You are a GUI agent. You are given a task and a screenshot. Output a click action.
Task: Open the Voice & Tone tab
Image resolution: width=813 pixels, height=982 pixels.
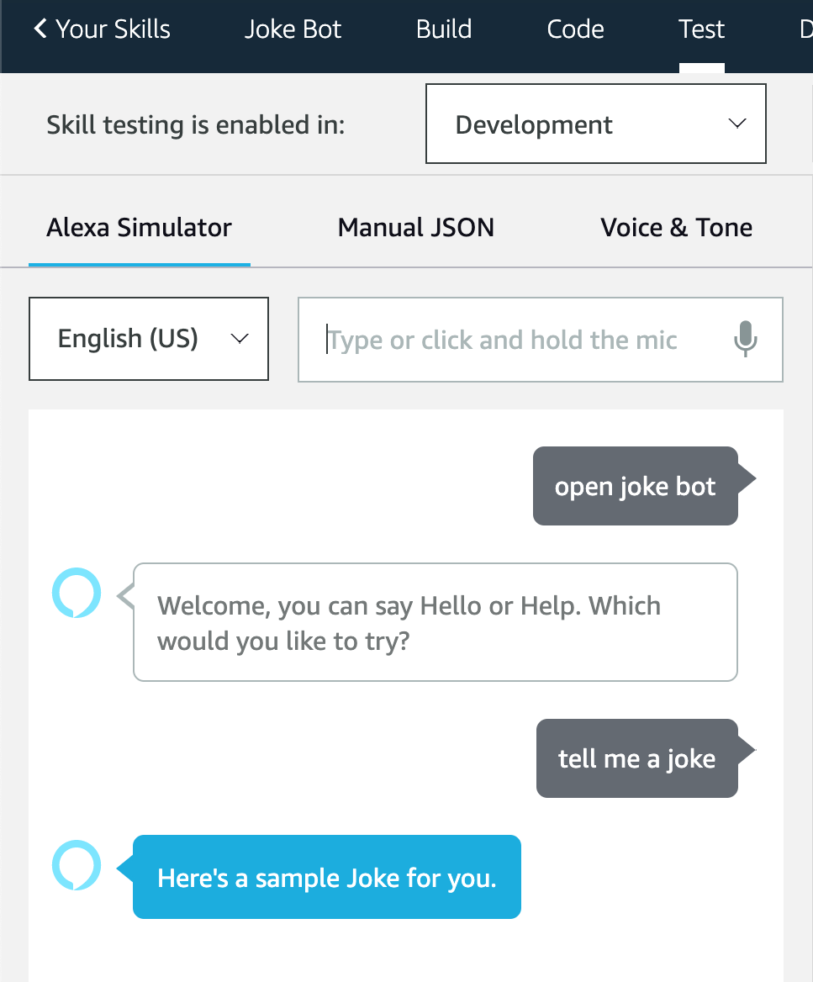(676, 227)
